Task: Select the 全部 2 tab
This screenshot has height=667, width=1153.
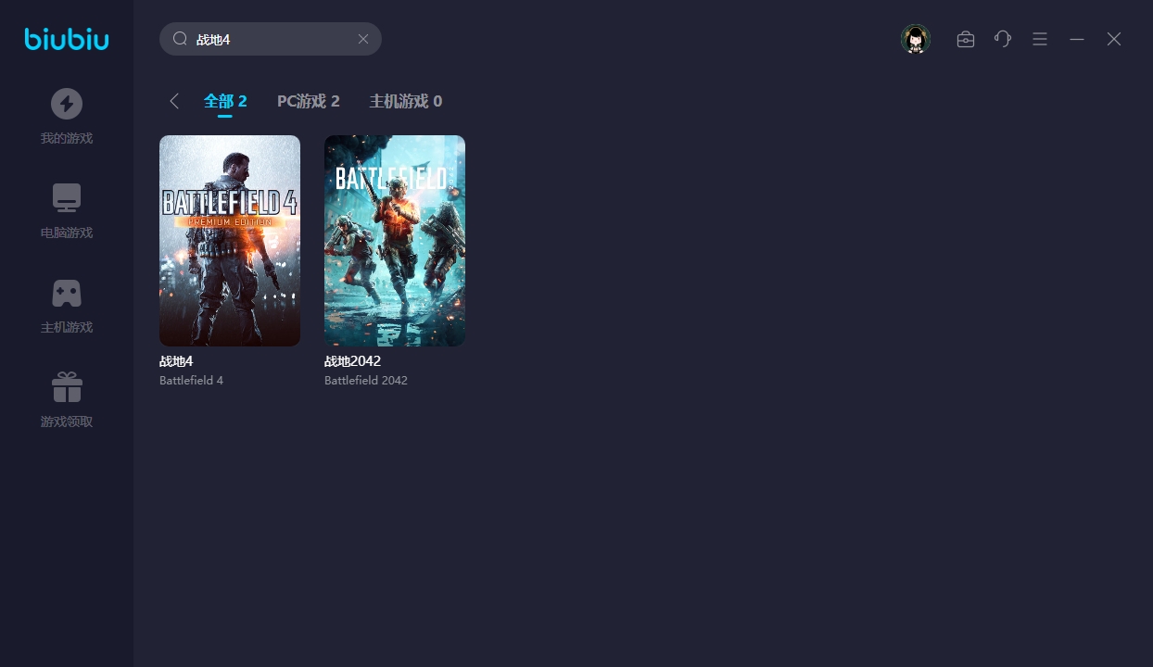Action: (x=225, y=101)
